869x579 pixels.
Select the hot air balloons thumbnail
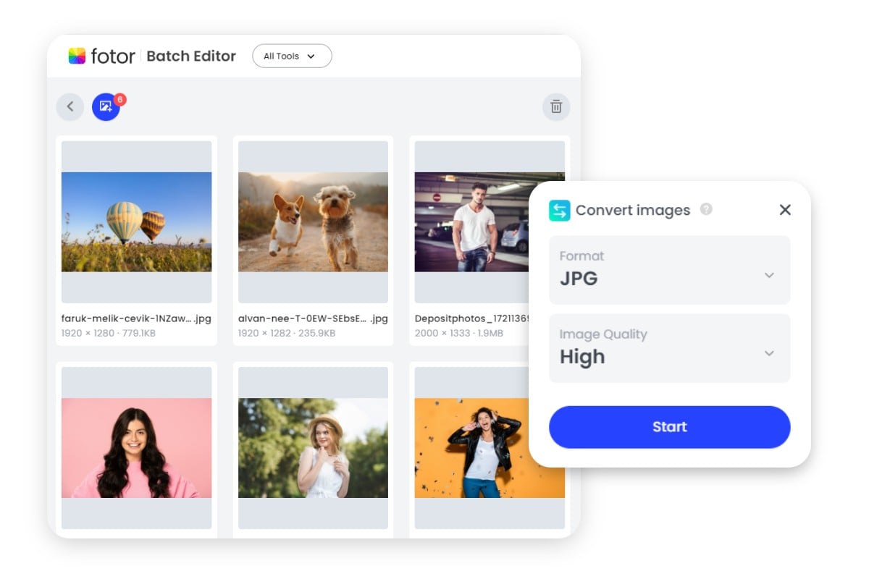[x=137, y=221]
